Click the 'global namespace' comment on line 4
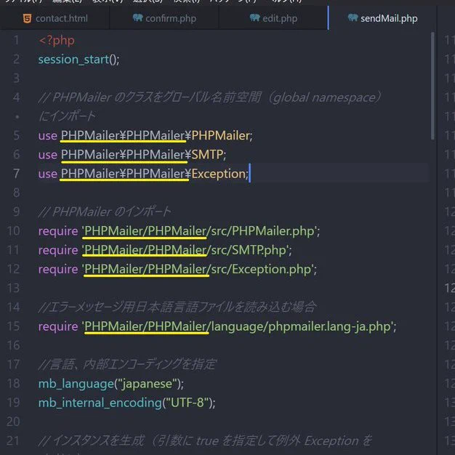Viewport: 455px width, 455px height. coord(324,97)
